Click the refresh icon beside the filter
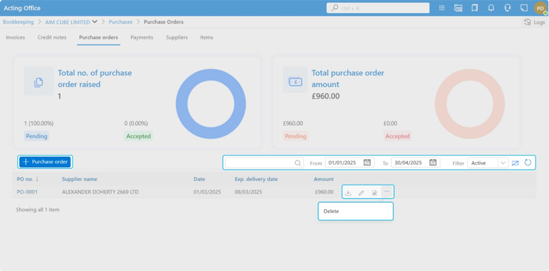This screenshot has height=271, width=549. pyautogui.click(x=528, y=163)
